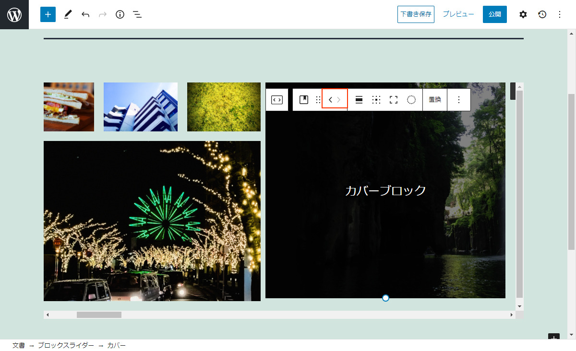Select parent Block Slider block button
Viewport: 576px width, 351px height.
point(277,100)
